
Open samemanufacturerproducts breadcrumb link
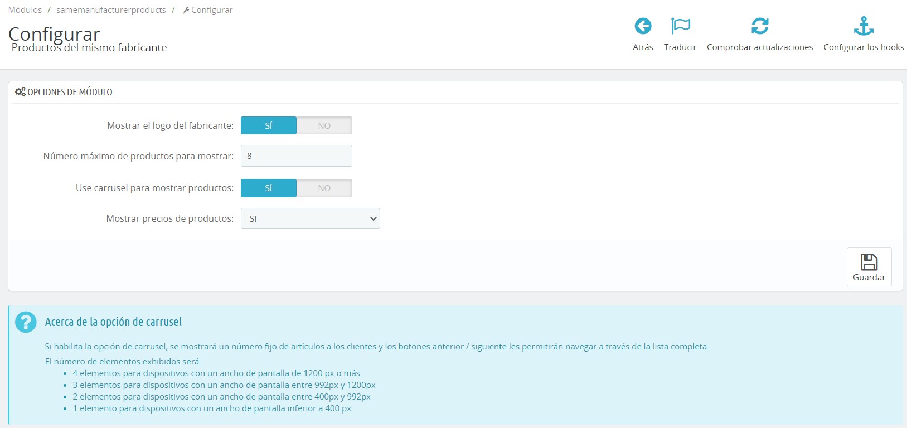click(111, 10)
